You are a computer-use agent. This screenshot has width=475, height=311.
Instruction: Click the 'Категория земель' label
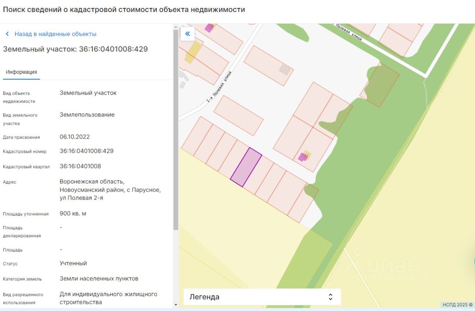22,279
